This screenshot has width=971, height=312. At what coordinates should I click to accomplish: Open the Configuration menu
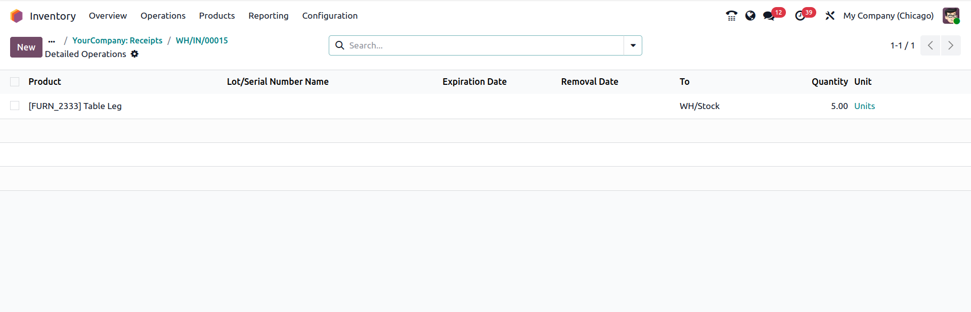pos(330,16)
